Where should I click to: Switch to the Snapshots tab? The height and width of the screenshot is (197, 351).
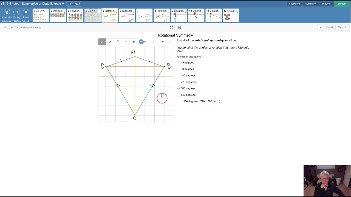[295, 4]
